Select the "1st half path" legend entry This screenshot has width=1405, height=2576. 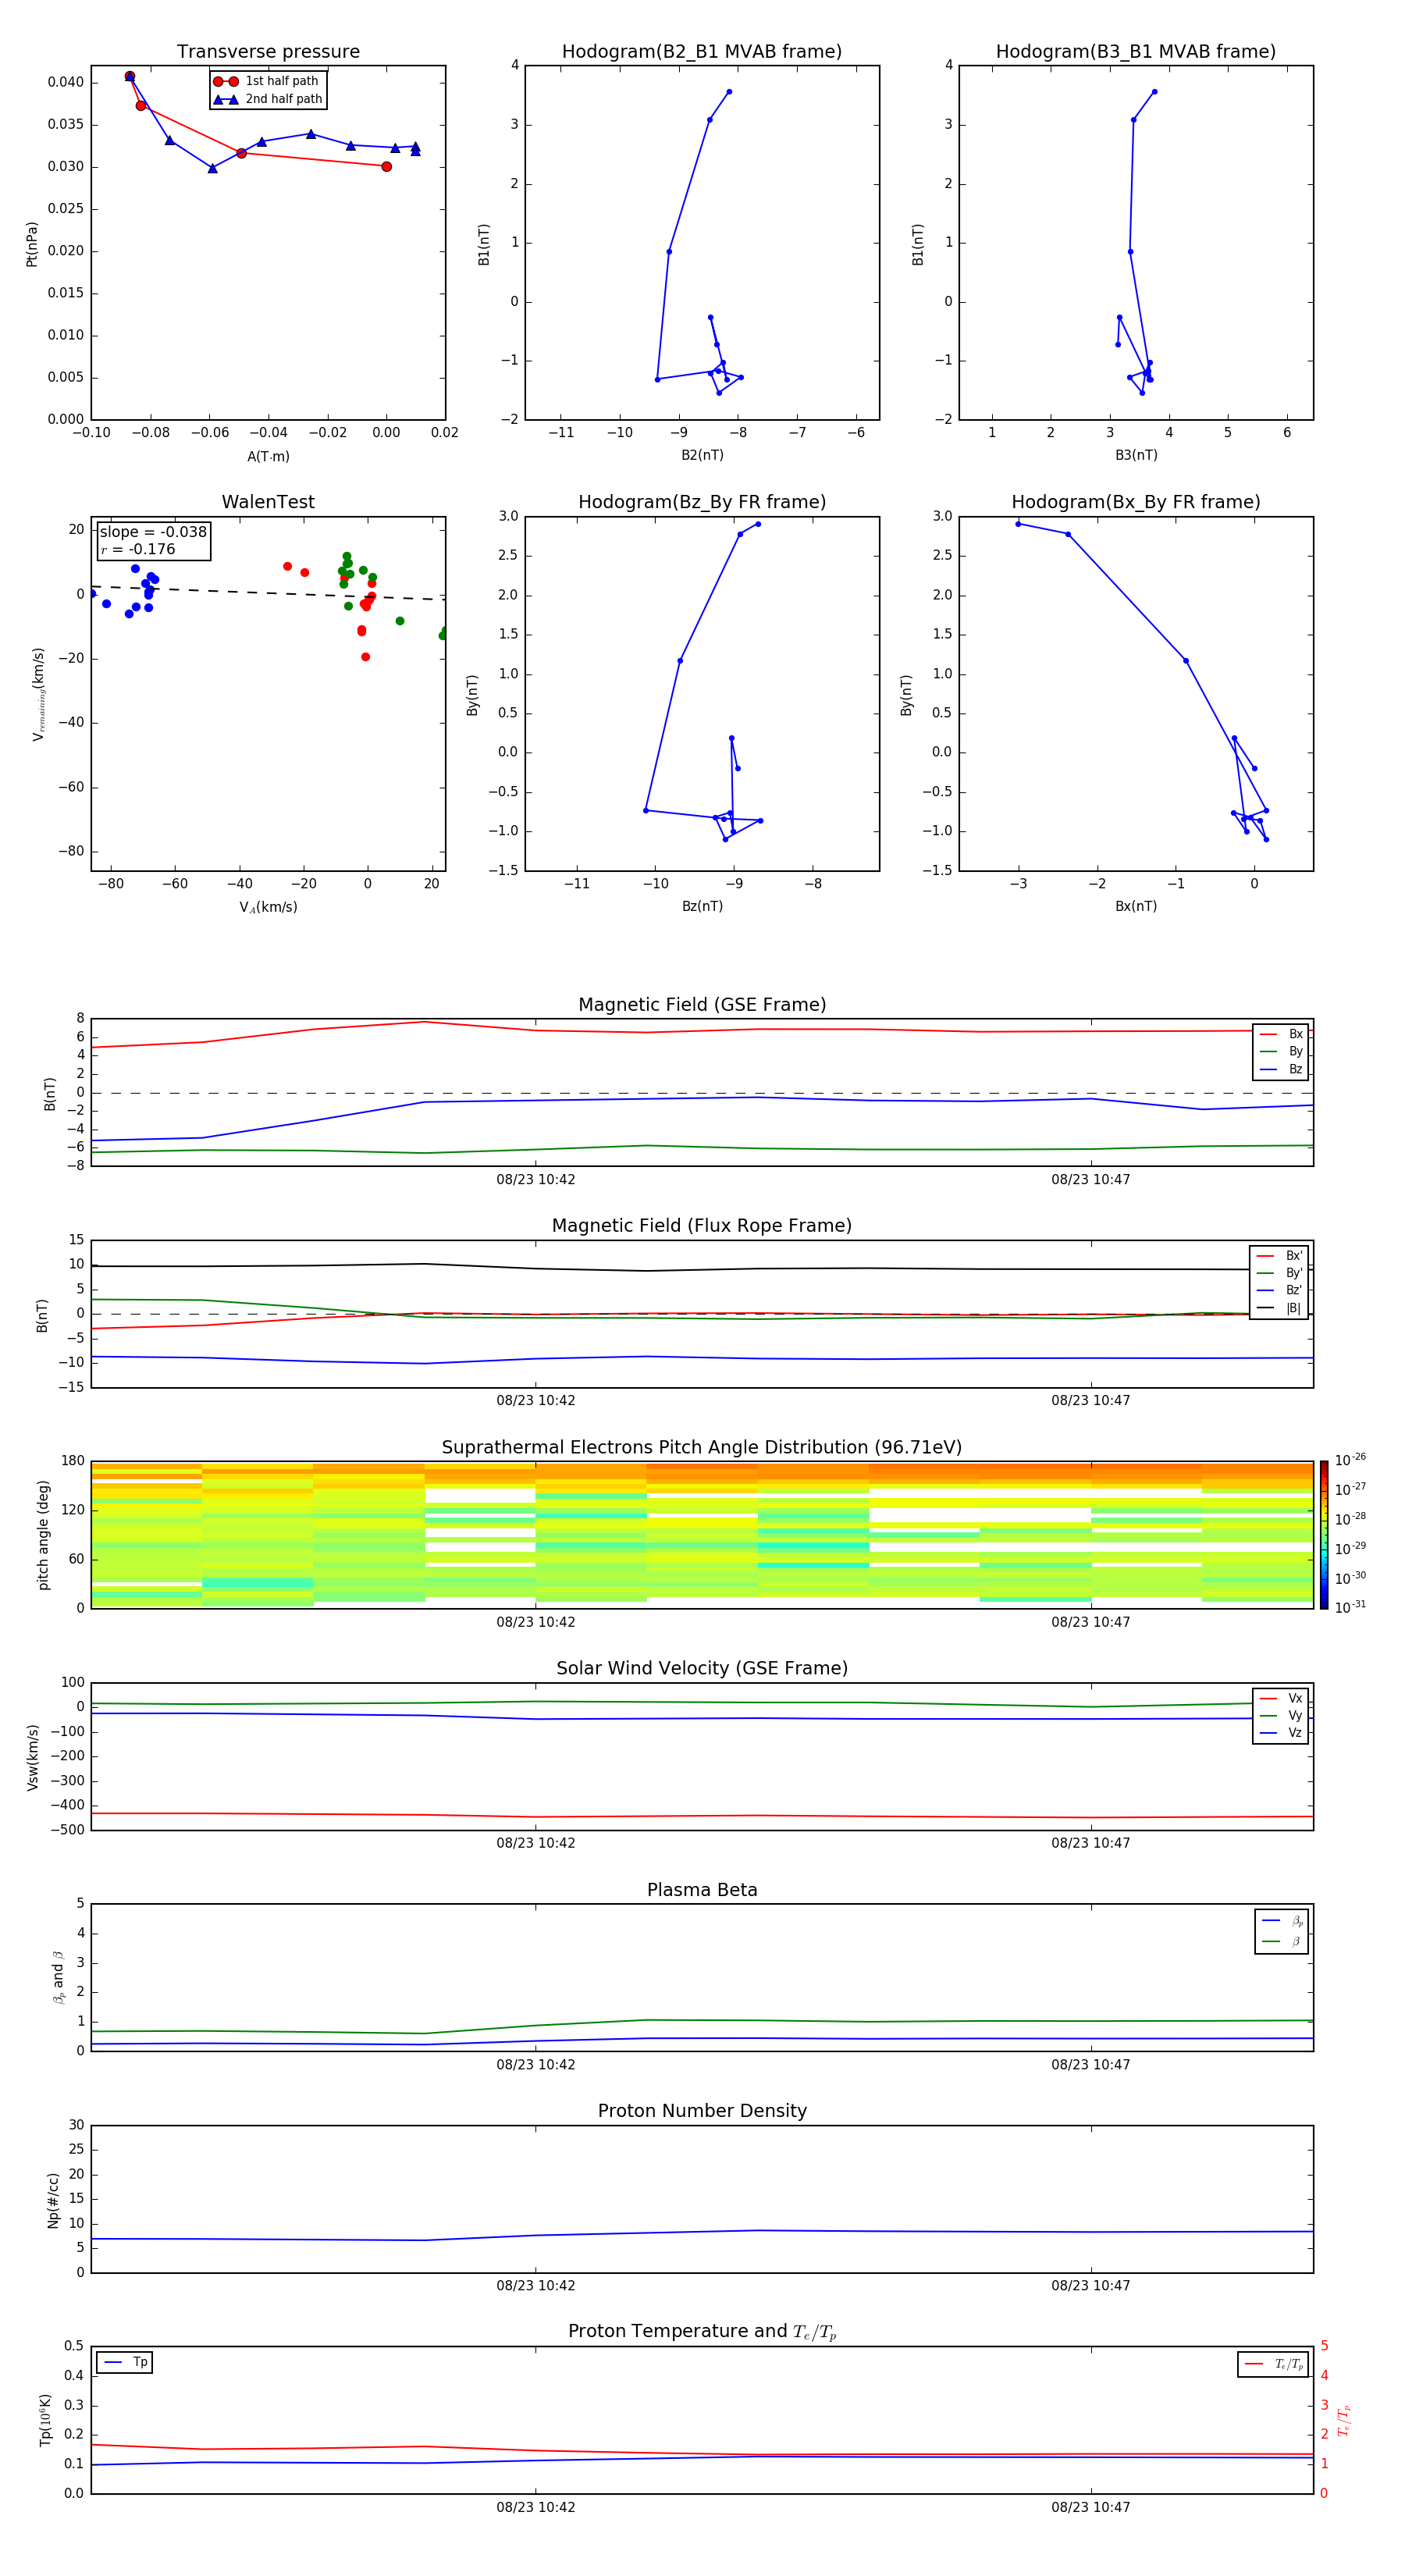(x=266, y=81)
